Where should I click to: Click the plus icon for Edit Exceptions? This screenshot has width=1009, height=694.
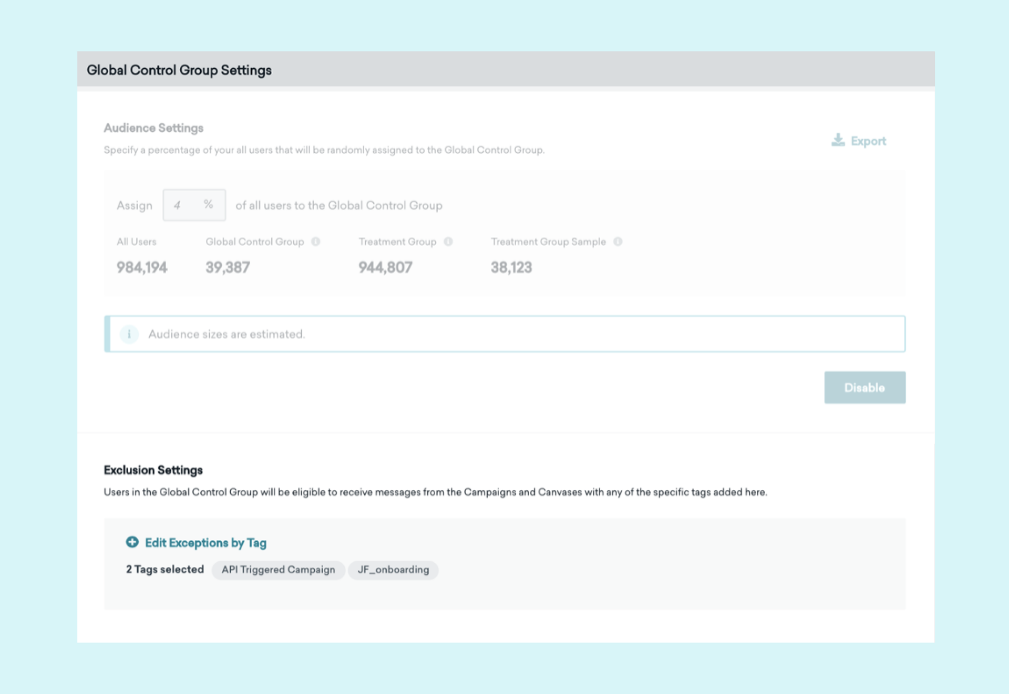(x=132, y=542)
